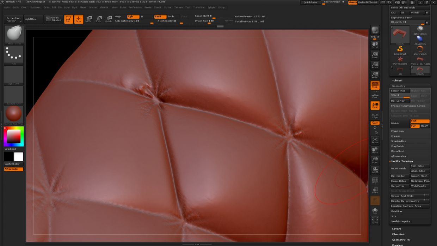Toggle Draw mode icon
The height and width of the screenshot is (246, 437).
(x=79, y=19)
